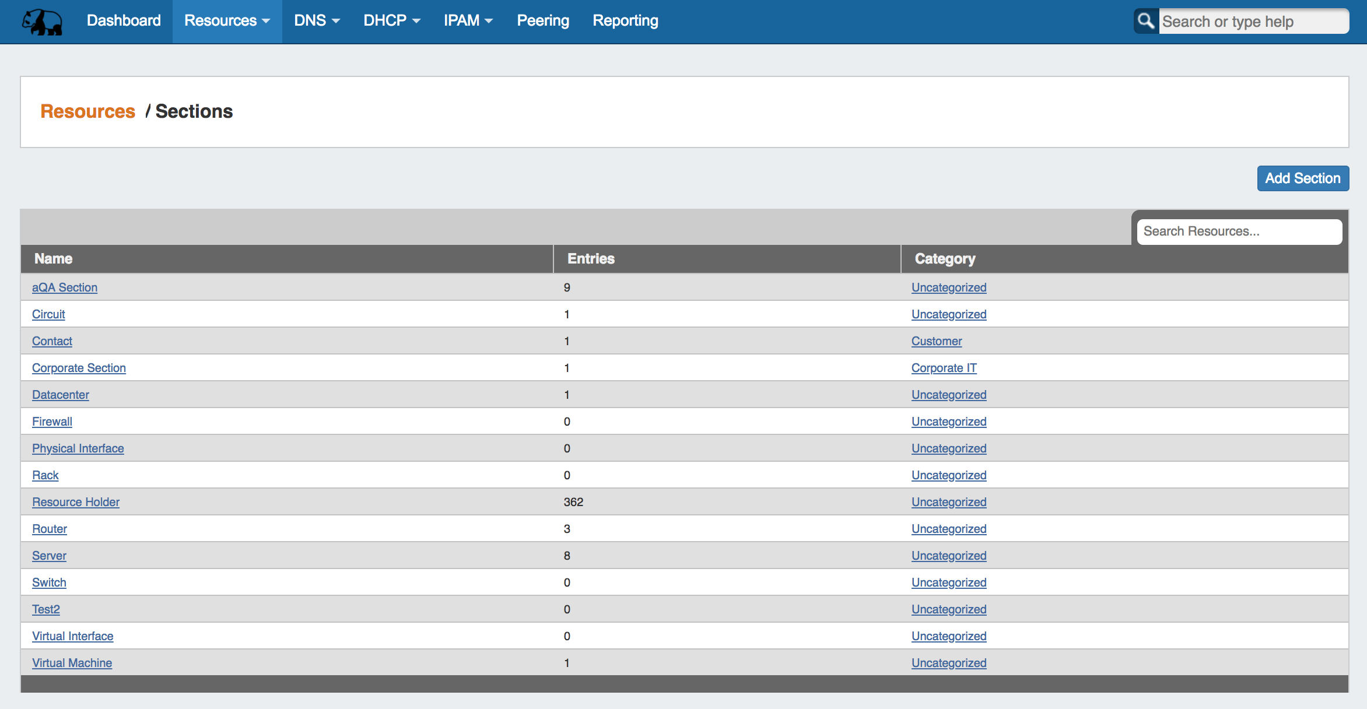Open the Reporting menu item
This screenshot has height=709, width=1367.
tap(625, 21)
